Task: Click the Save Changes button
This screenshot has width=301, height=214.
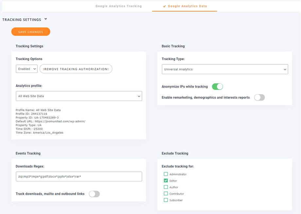Action: click(31, 32)
